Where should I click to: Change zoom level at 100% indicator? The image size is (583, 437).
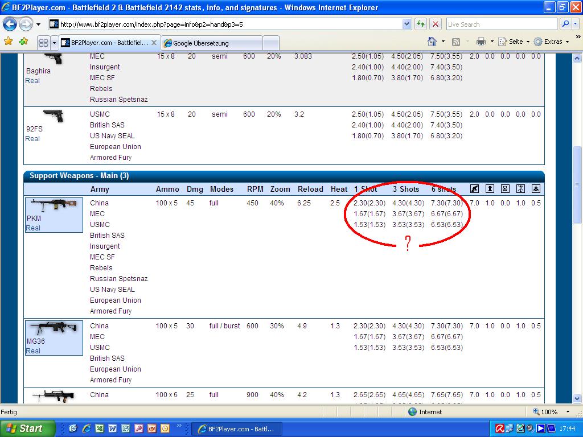tap(545, 412)
